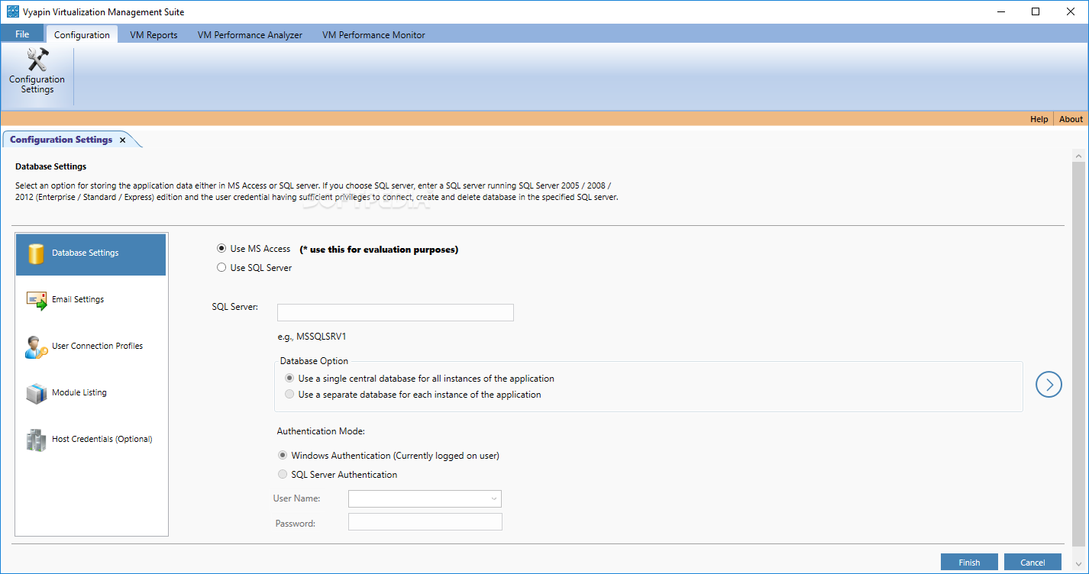The height and width of the screenshot is (574, 1089).
Task: Switch to the VM Reports tab
Action: [x=153, y=35]
